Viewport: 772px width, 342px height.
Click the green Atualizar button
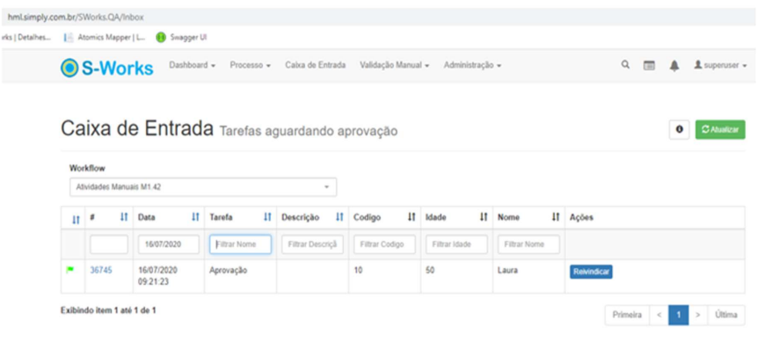click(x=720, y=129)
